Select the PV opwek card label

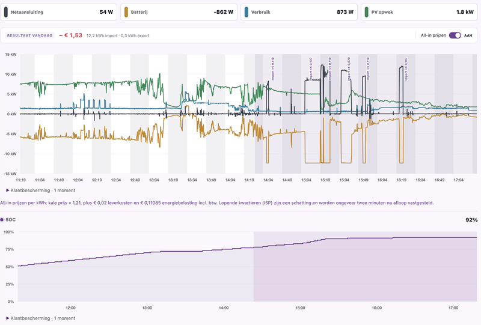tap(382, 12)
